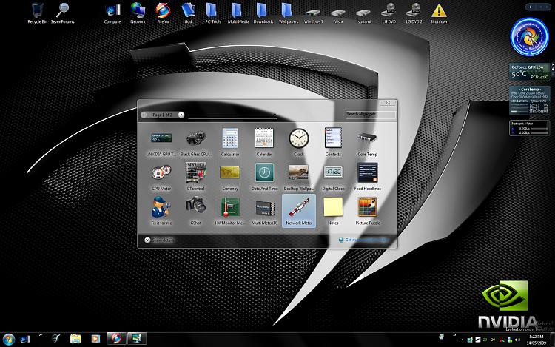The height and width of the screenshot is (347, 555).
Task: Click the Shutdown warning-sign shortcut
Action: (440, 13)
